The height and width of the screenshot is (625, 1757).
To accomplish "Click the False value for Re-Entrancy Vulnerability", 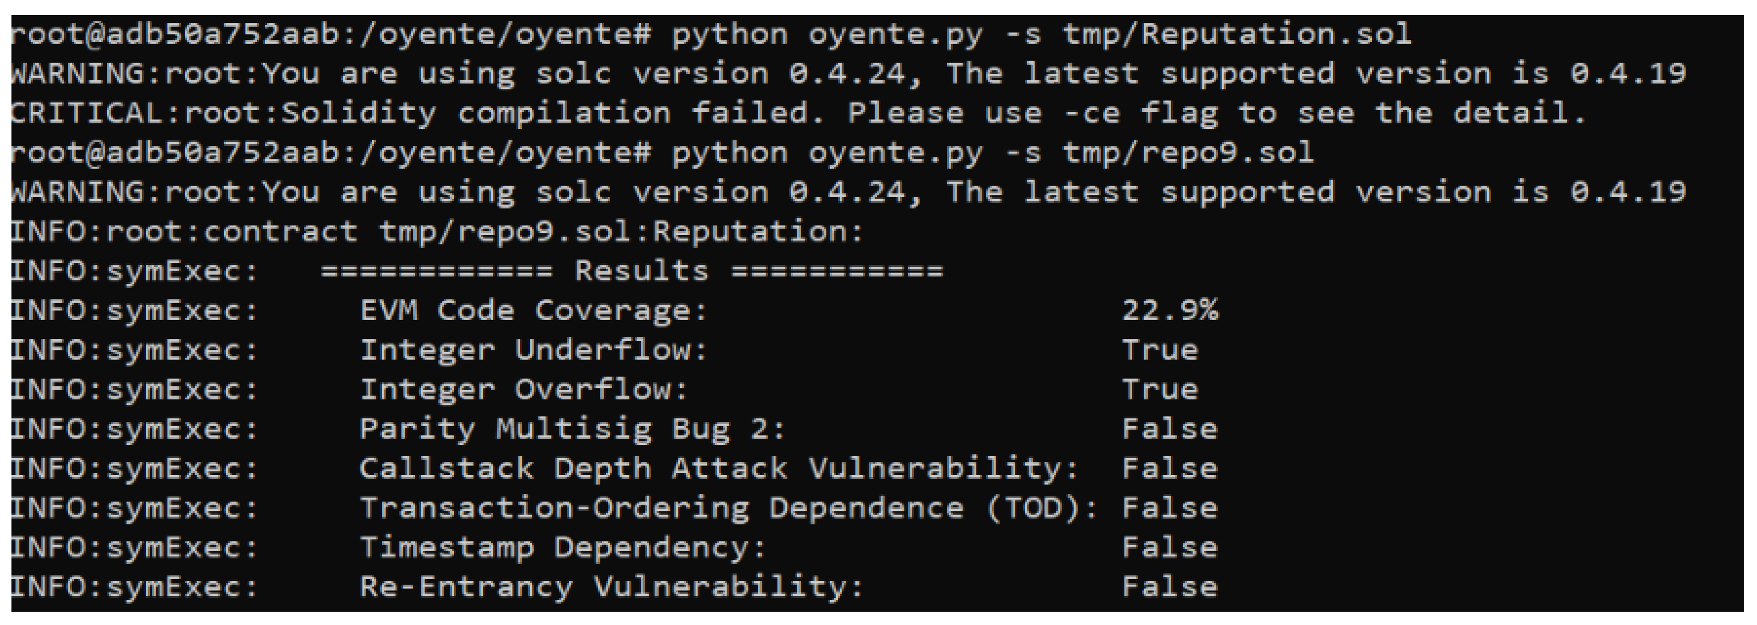I will click(1169, 587).
